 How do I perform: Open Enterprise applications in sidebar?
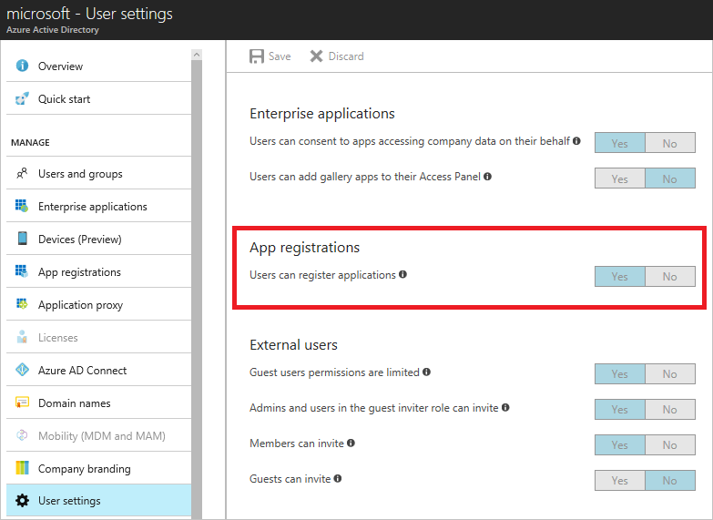coord(98,206)
